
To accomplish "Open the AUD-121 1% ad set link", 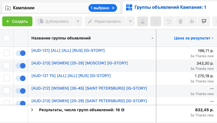I will pyautogui.click(x=71, y=76).
